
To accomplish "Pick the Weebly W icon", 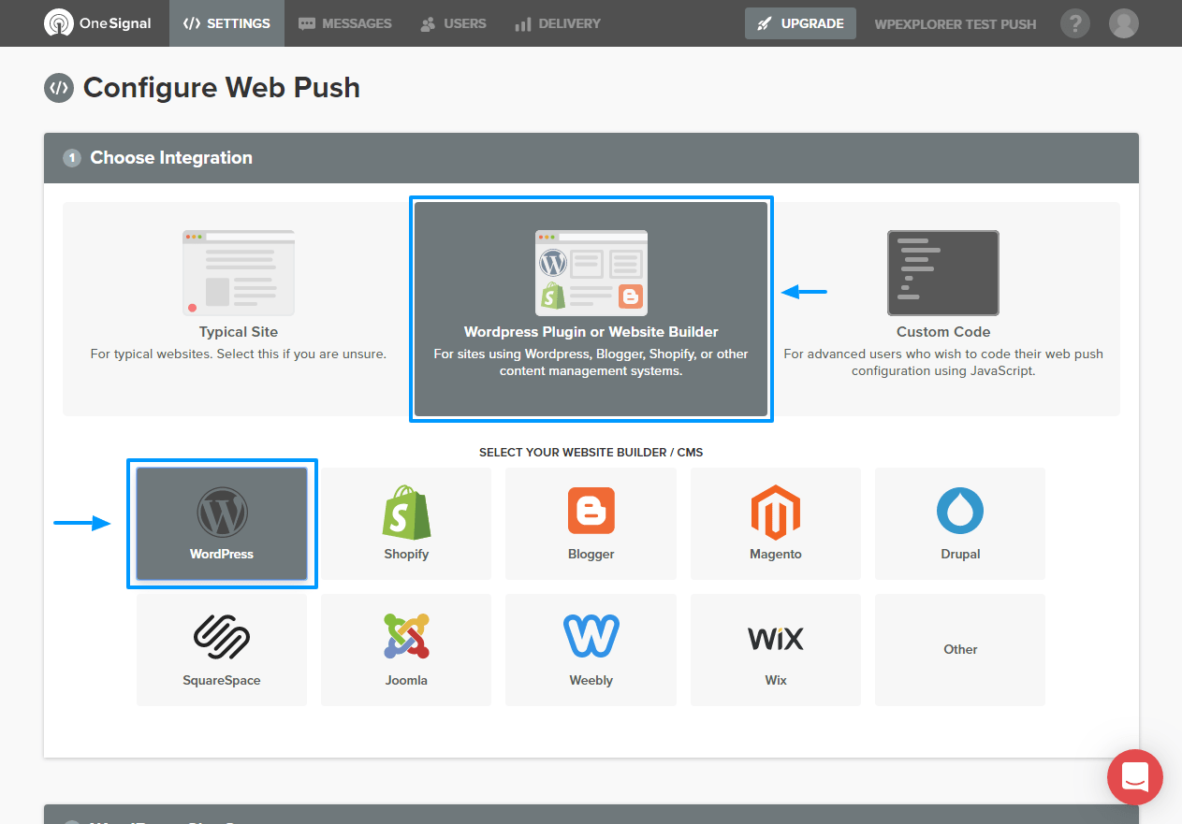I will click(x=591, y=638).
